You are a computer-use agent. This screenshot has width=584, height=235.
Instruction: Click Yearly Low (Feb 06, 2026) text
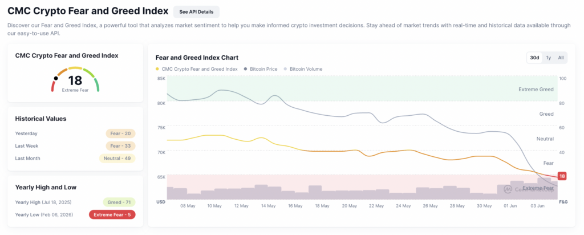coord(44,215)
